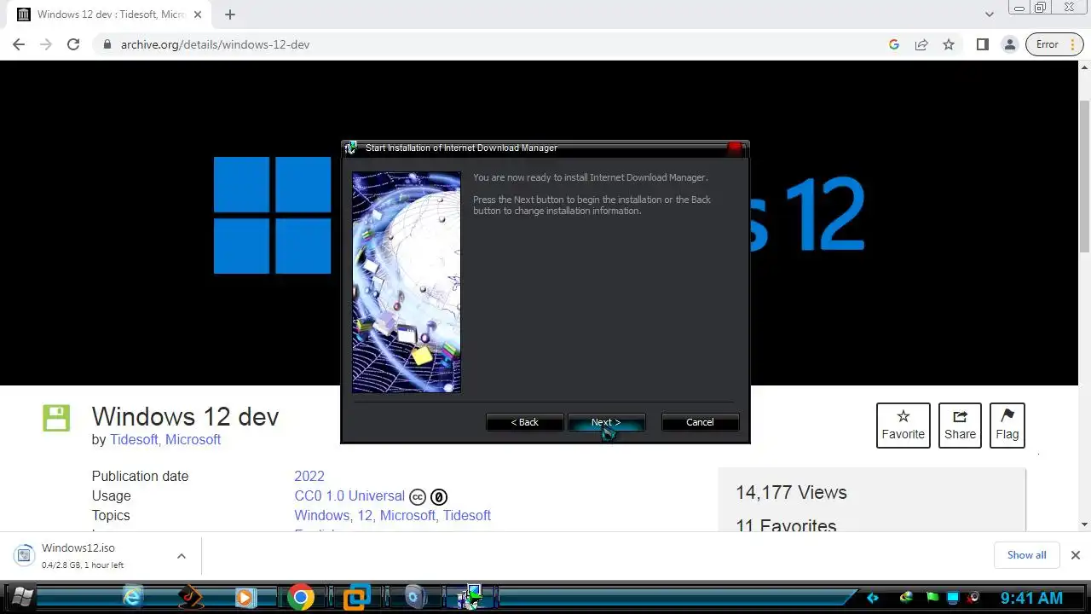Click the Publication date label
Screen dimensions: 1091x614
click(x=140, y=476)
